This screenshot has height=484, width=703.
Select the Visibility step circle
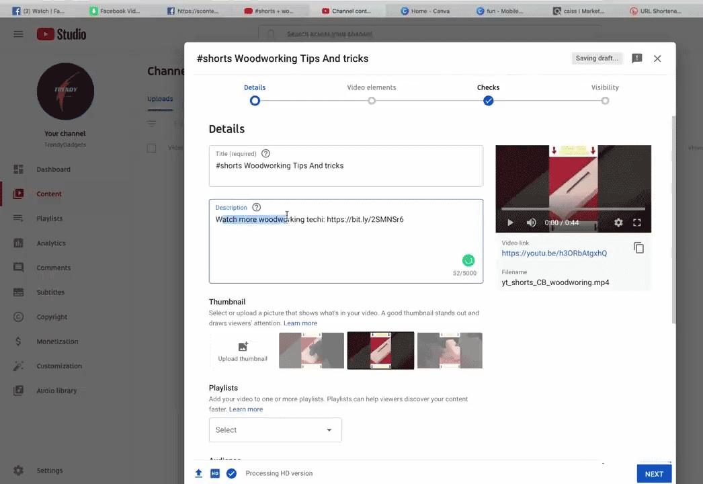click(x=605, y=100)
